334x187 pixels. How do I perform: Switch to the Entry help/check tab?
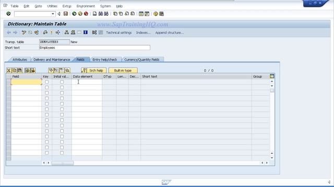click(x=105, y=60)
